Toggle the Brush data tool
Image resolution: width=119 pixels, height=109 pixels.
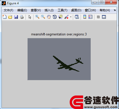coord(66,17)
